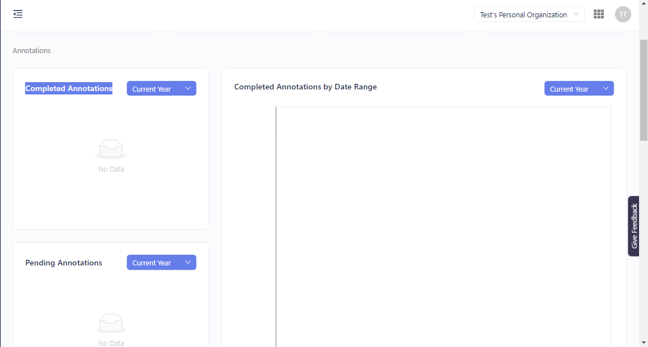The image size is (648, 347).
Task: Click the Completed Annotations panel title
Action: 68,88
